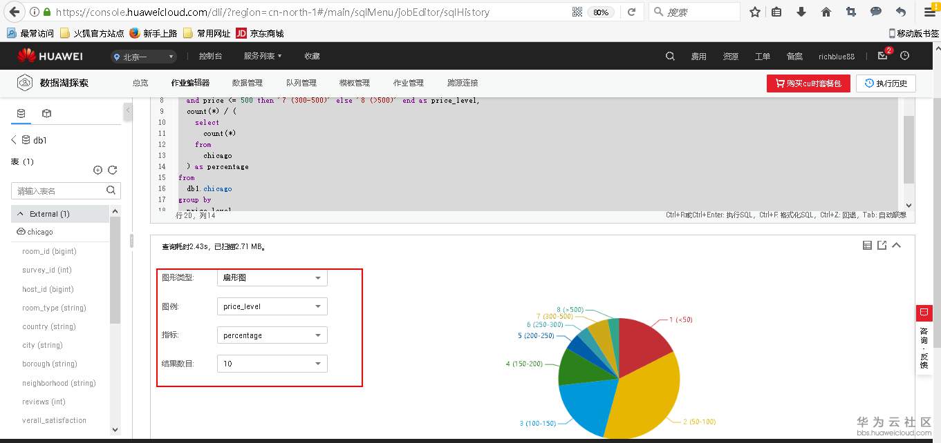The width and height of the screenshot is (941, 443).
Task: Switch to the queue panel icon in sidebar
Action: pos(46,115)
